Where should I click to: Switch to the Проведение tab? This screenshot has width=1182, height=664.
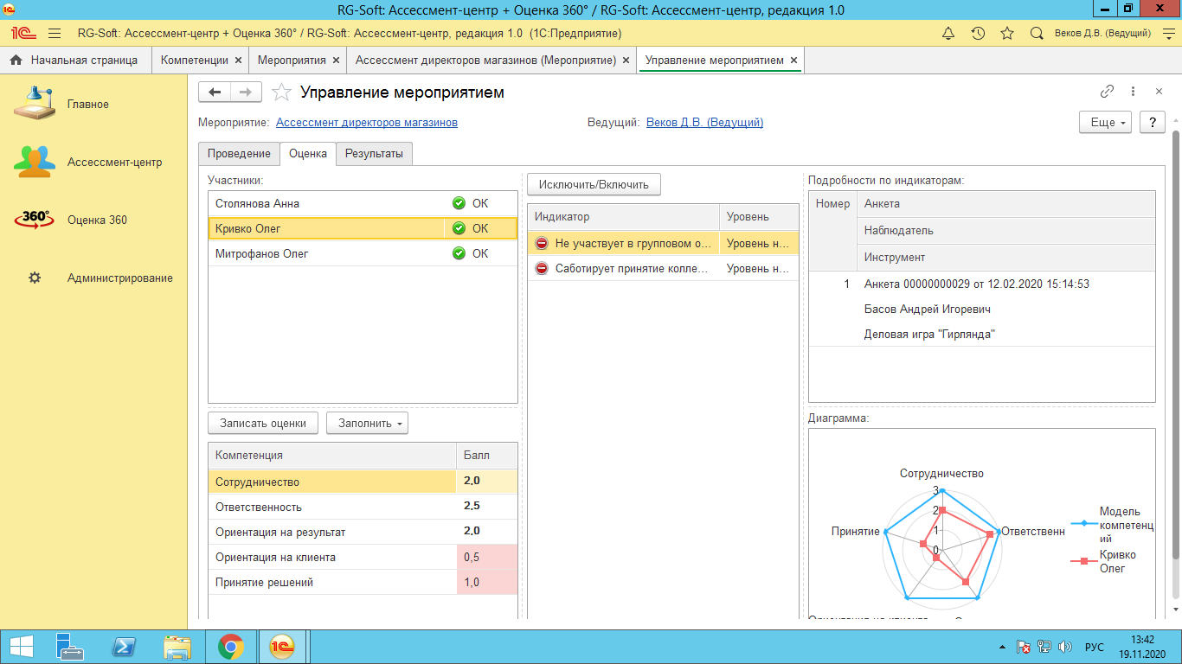point(239,153)
